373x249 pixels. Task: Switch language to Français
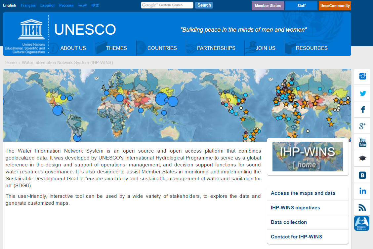[28, 5]
